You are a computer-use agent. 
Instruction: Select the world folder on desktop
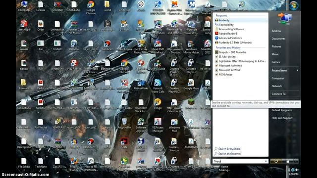pos(107,6)
